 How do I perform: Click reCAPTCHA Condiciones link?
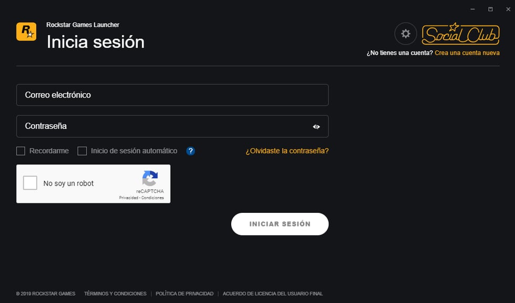click(152, 198)
